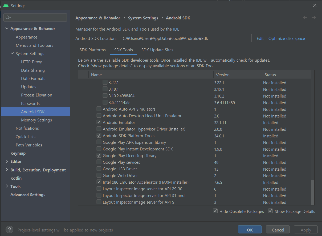Check the 3.22.1 package checkbox
Viewport: 322px width, 236px height.
105,82
